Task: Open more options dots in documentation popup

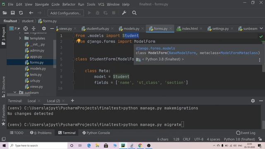Action: (x=260, y=60)
